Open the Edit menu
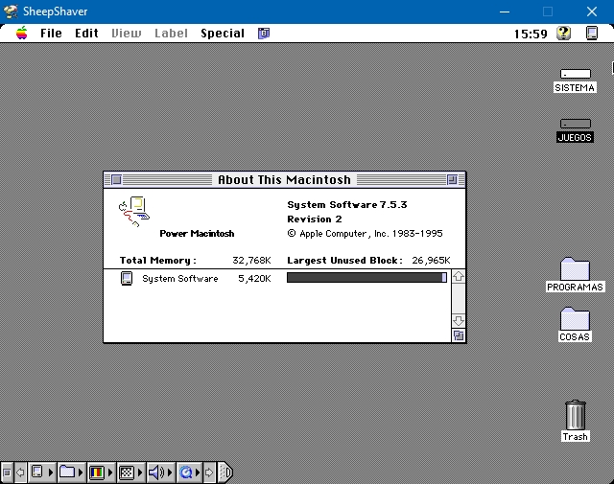Screen dimensions: 614x484 point(86,34)
